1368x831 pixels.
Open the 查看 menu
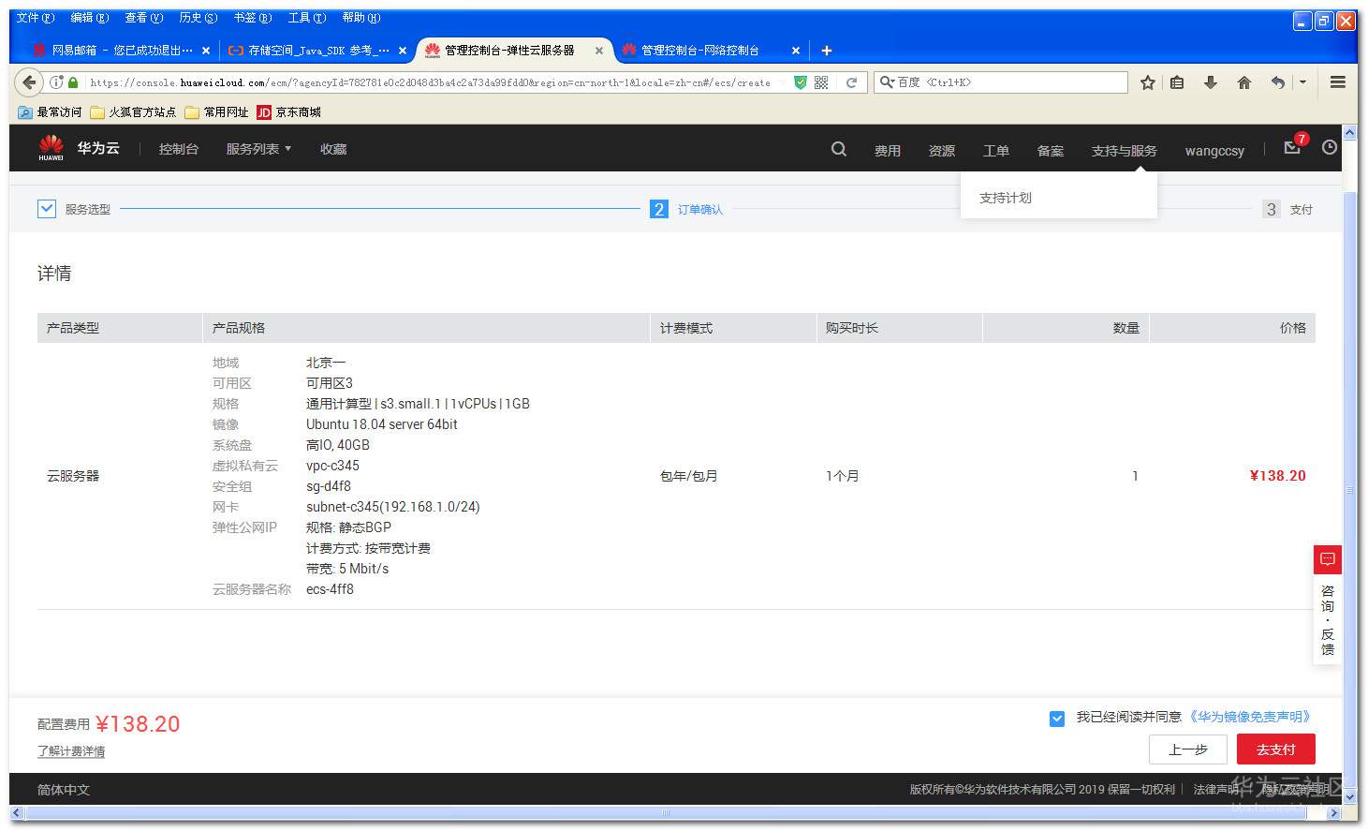[x=144, y=18]
